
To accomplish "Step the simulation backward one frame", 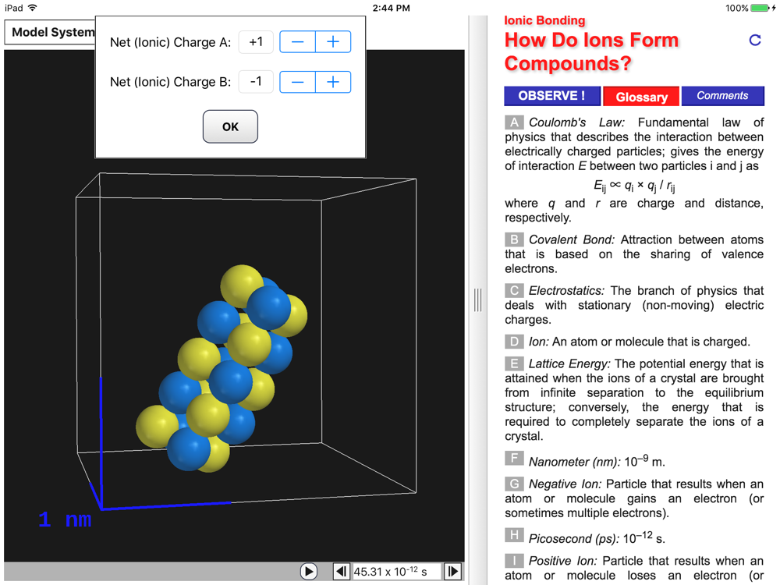I will click(x=342, y=571).
